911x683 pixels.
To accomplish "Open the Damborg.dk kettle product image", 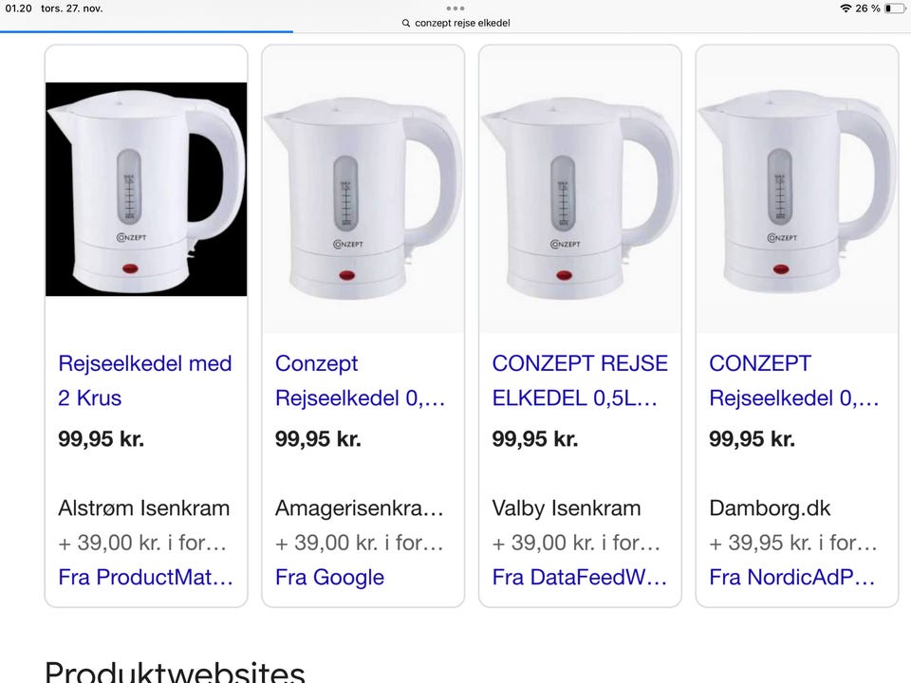I will (797, 190).
